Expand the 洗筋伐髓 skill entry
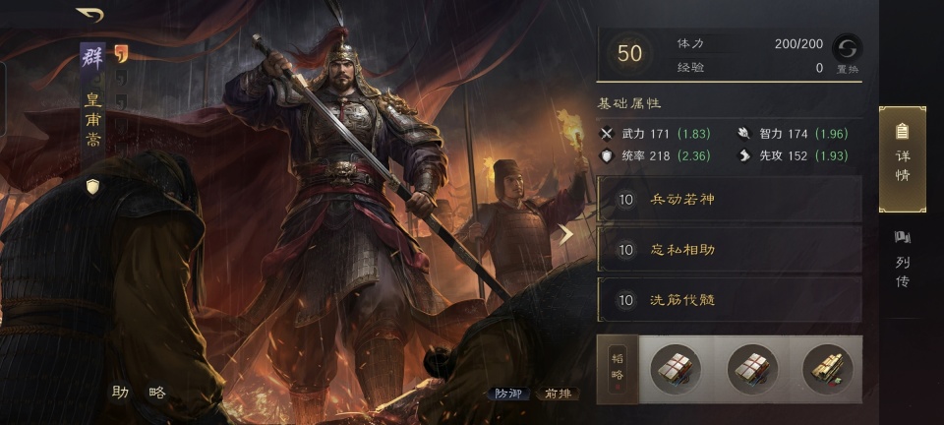Screen dimensions: 944x425 (x=729, y=299)
